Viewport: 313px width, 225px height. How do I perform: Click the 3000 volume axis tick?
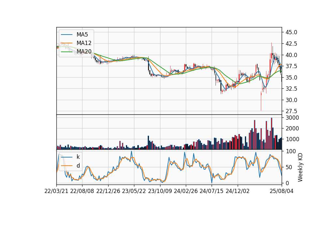(292, 118)
